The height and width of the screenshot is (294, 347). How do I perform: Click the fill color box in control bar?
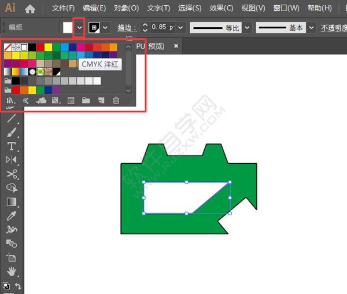tap(68, 28)
